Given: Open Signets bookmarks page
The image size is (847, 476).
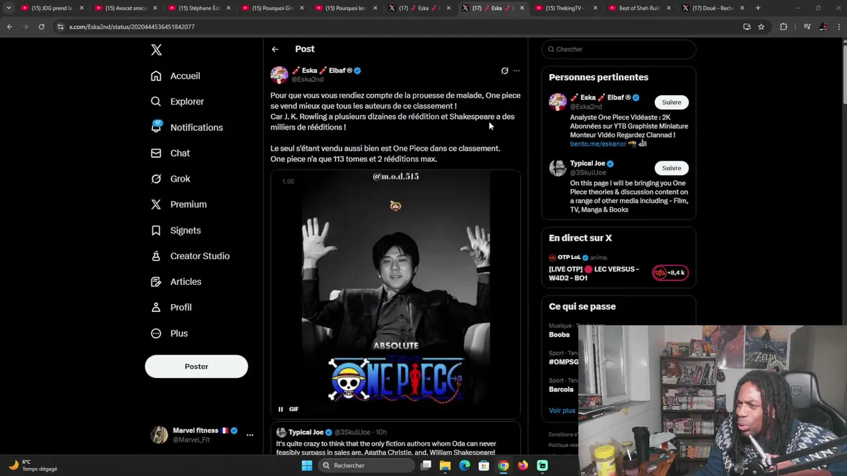Looking at the screenshot, I should [175, 231].
